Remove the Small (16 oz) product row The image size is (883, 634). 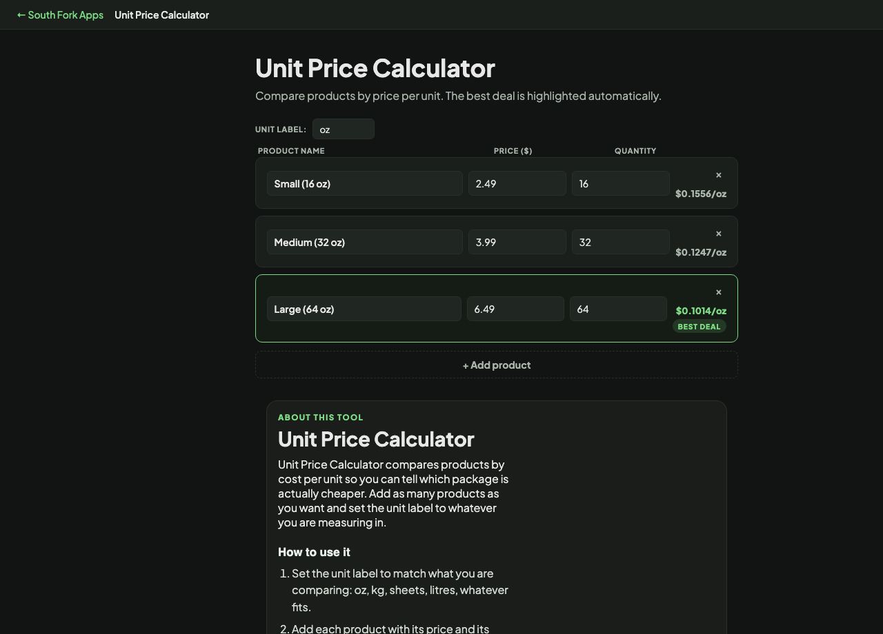coord(718,175)
